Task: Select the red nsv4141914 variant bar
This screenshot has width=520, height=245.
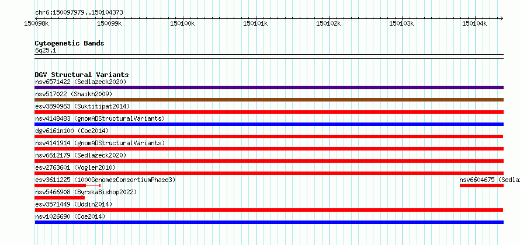Action: (269, 149)
